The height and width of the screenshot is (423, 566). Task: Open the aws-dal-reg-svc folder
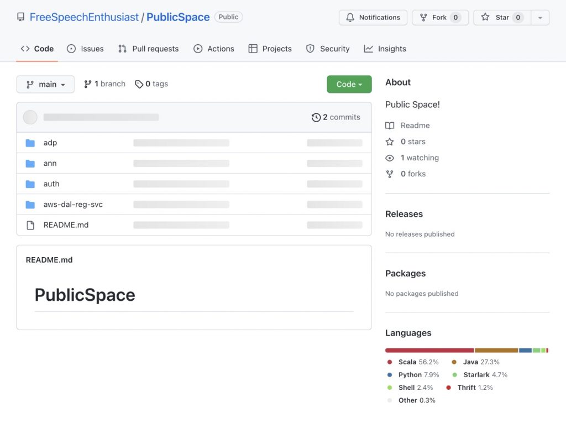click(73, 205)
